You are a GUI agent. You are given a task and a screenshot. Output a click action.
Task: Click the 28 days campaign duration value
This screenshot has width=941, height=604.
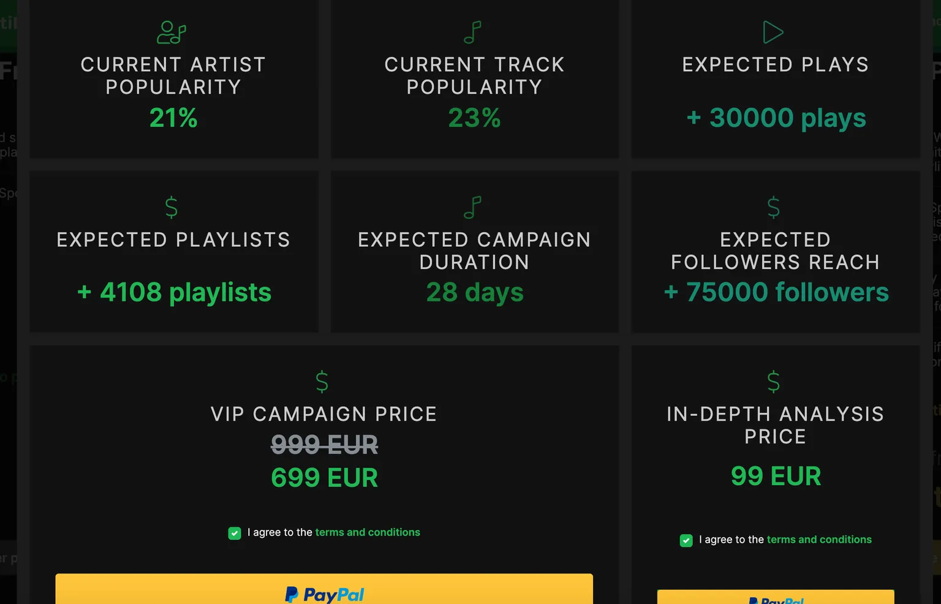[x=474, y=292]
